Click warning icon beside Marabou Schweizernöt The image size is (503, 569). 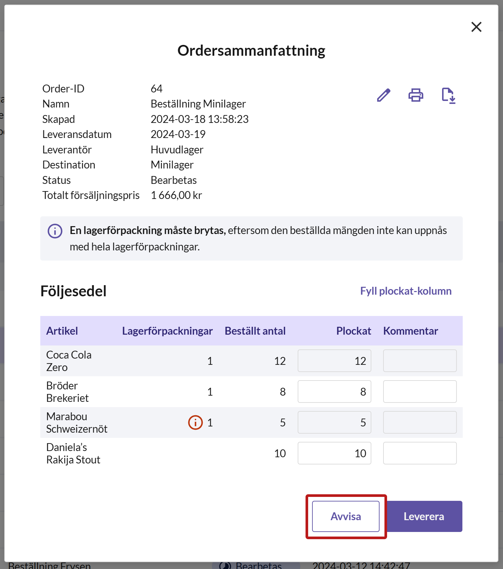pyautogui.click(x=196, y=422)
